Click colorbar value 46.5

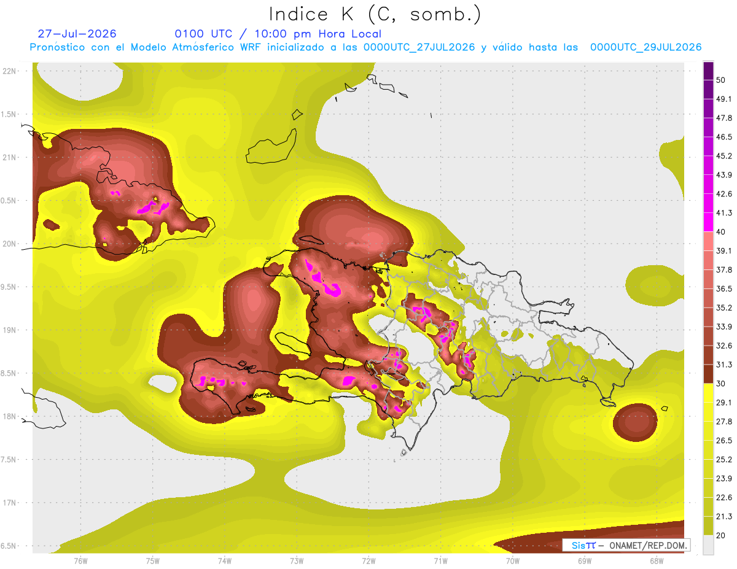tap(723, 137)
